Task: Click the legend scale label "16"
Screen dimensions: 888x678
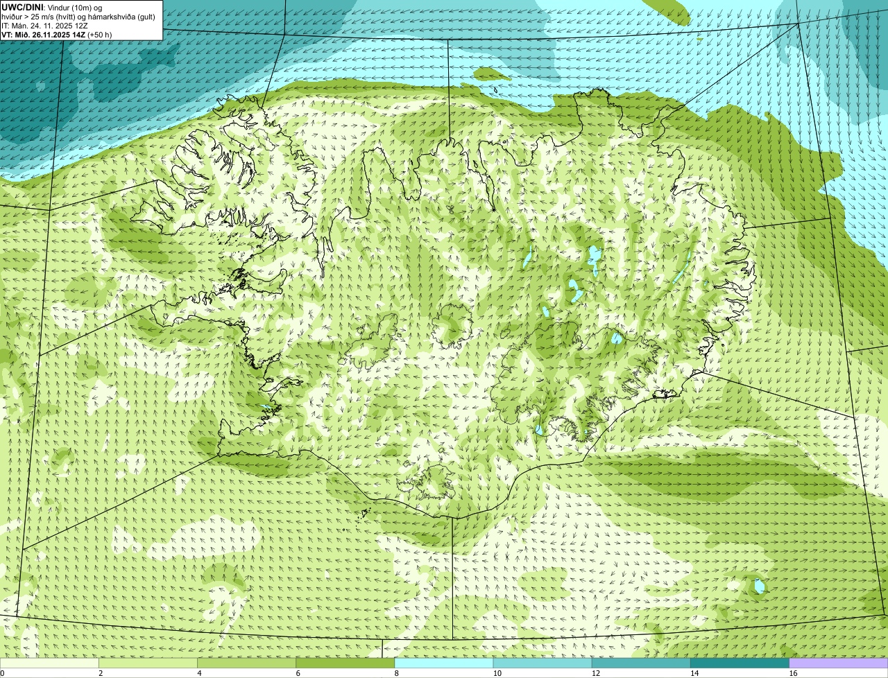Action: (793, 673)
